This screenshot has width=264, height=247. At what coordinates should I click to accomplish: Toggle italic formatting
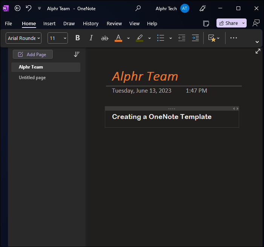91,38
